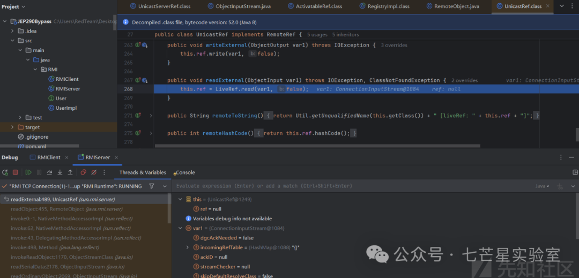This screenshot has width=579, height=278.
Task: Open debug panel options three-dot menu
Action: pyautogui.click(x=561, y=157)
